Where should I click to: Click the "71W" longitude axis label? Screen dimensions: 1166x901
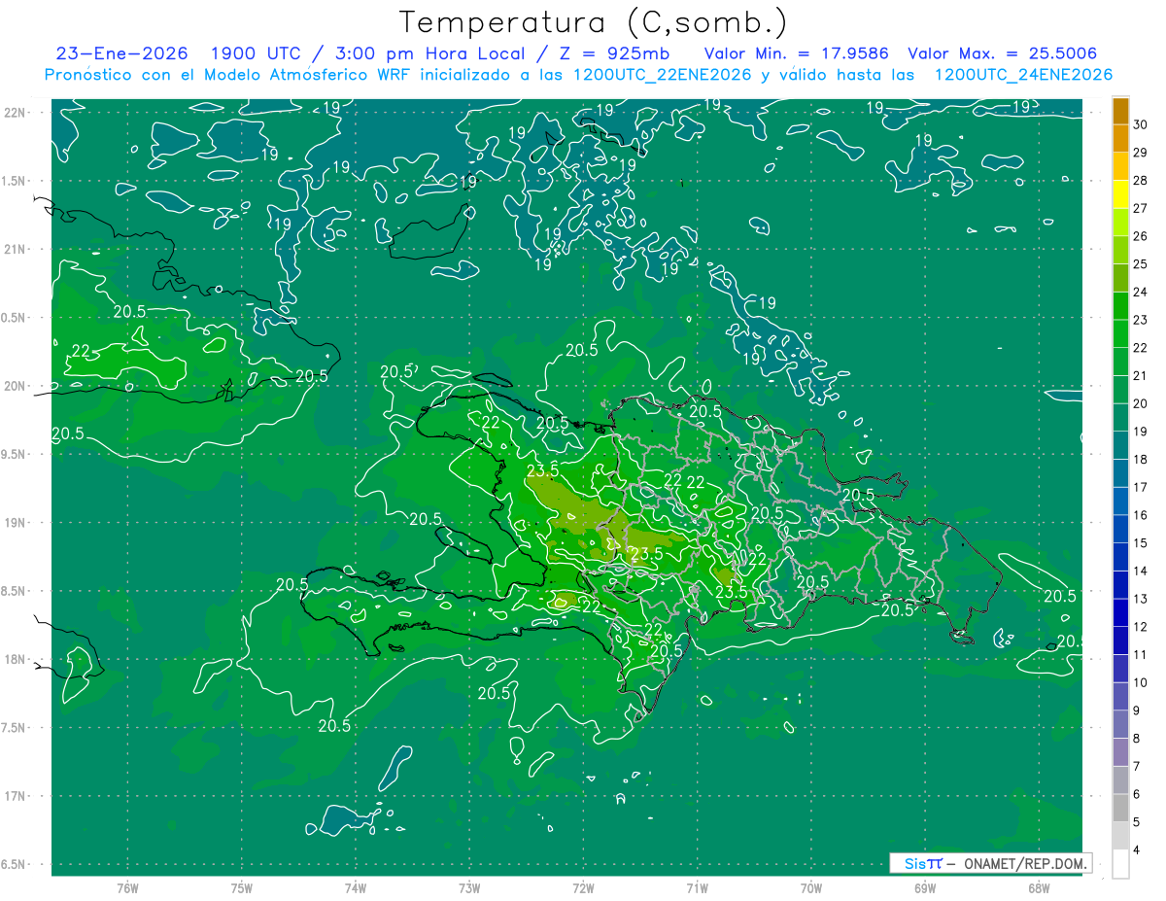tap(697, 887)
